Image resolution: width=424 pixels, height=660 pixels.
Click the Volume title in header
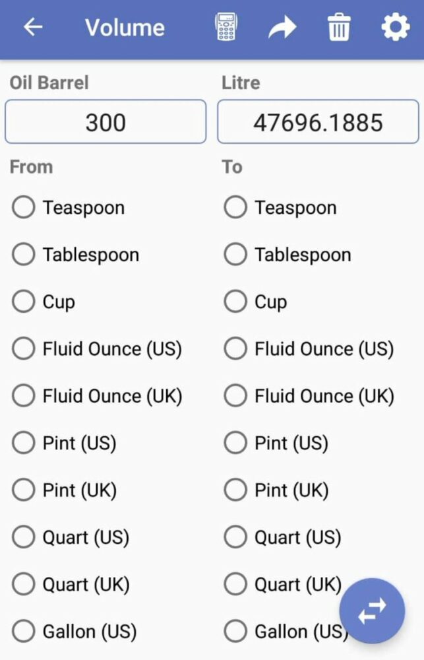point(125,28)
